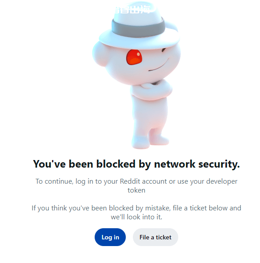Click the "You've been blocked" heading
260x263 pixels.
click(136, 164)
